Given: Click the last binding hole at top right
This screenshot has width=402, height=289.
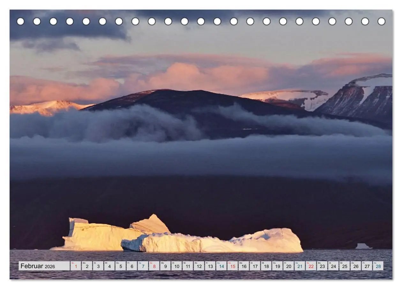Looking at the screenshot, I should [381, 21].
